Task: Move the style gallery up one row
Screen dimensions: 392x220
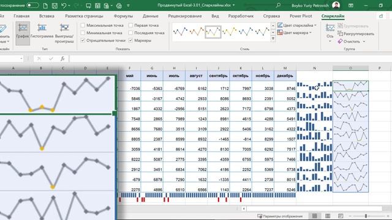Action: tap(273, 26)
